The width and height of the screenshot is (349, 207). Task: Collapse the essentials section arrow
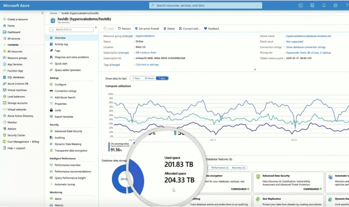(255, 70)
